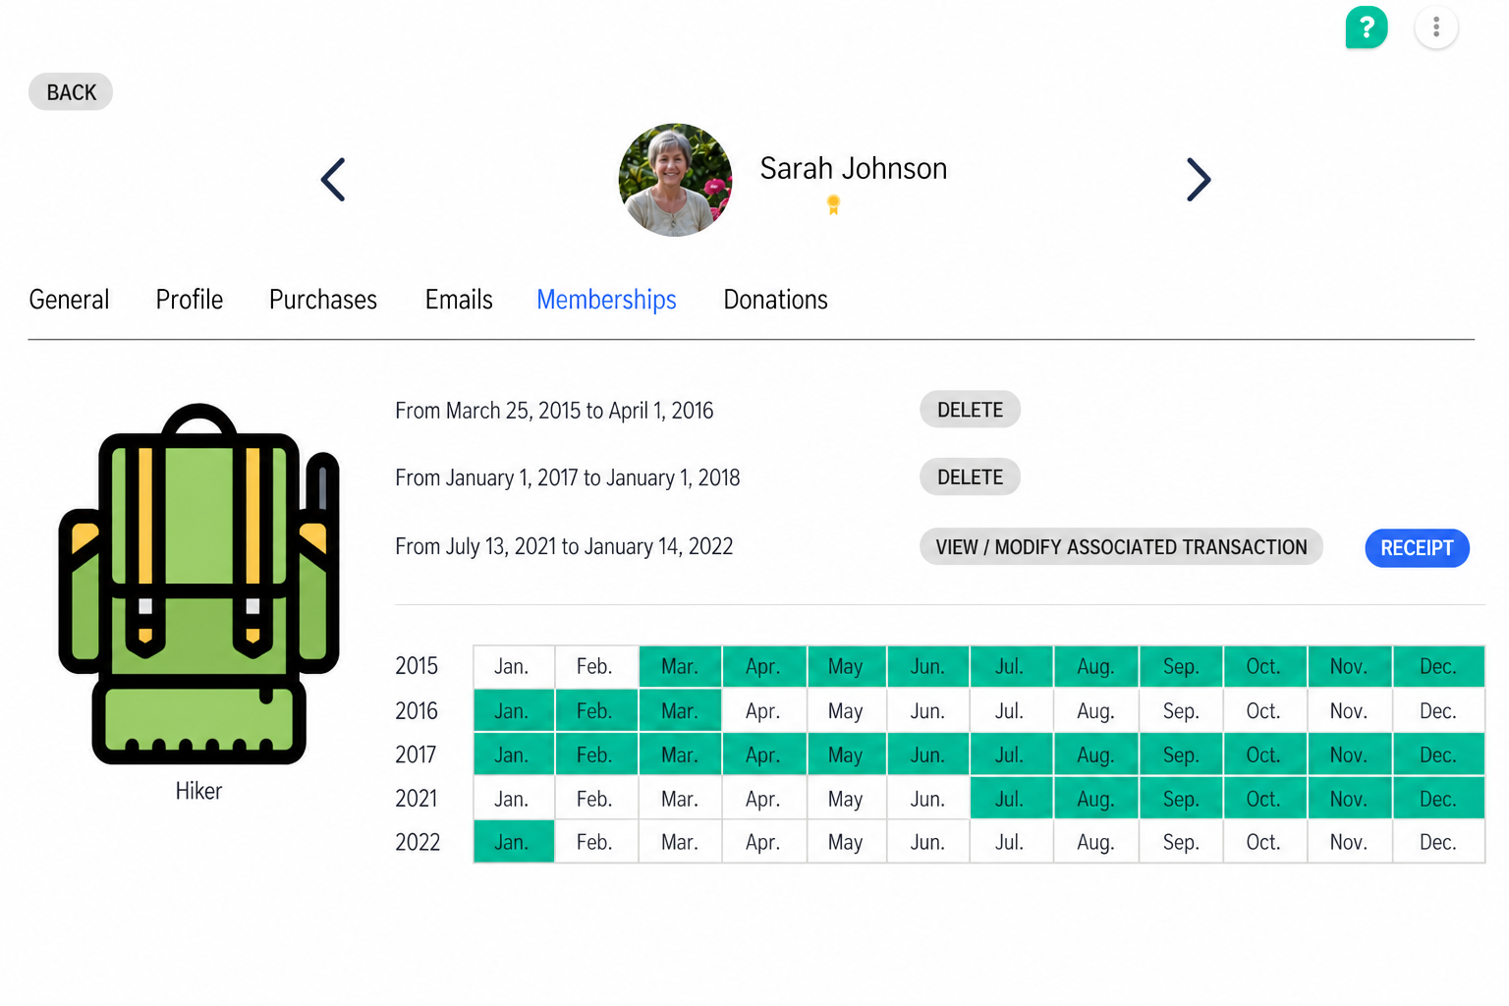Viewport: 1509px width, 1006px height.
Task: Go to next contact with right chevron
Action: (1198, 180)
